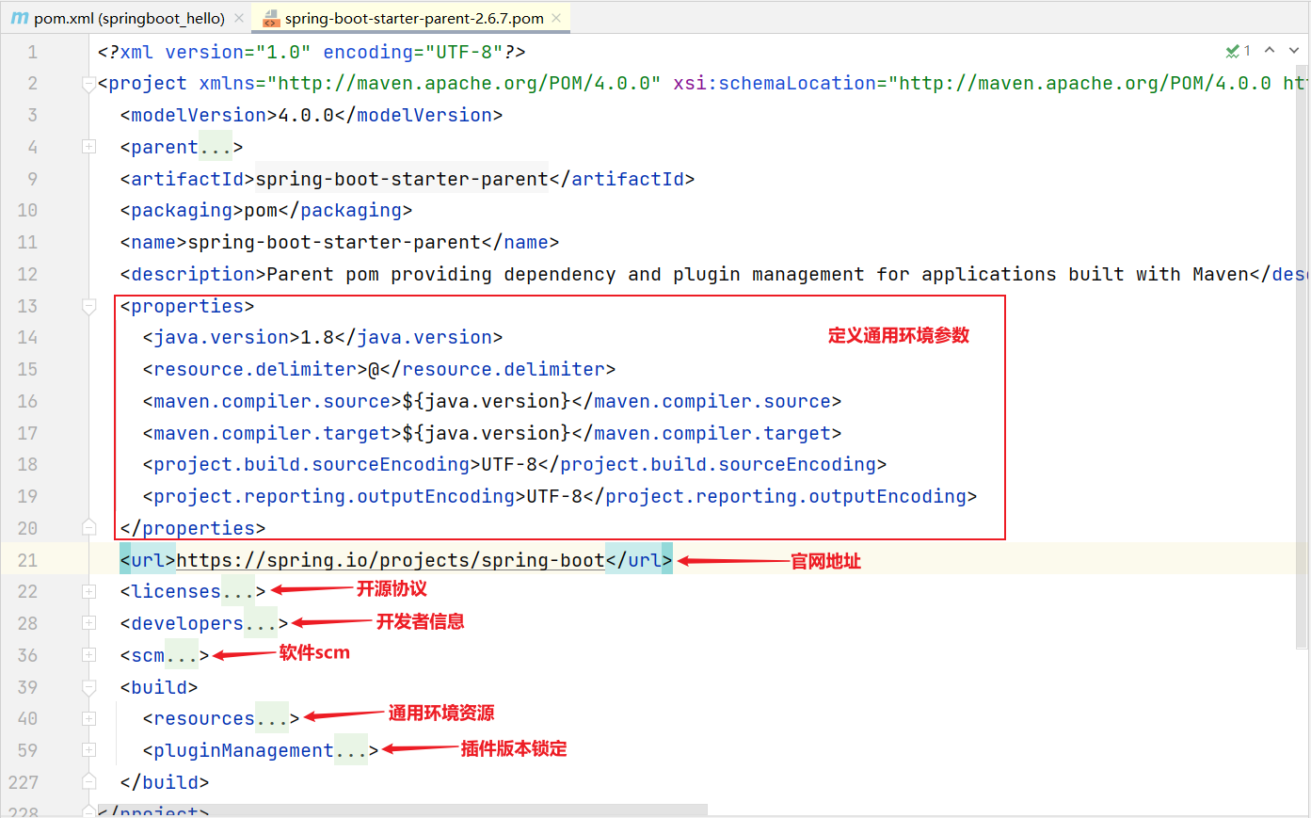1311x818 pixels.
Task: Click the description text starting 'Parent pom providing'
Action: point(758,274)
